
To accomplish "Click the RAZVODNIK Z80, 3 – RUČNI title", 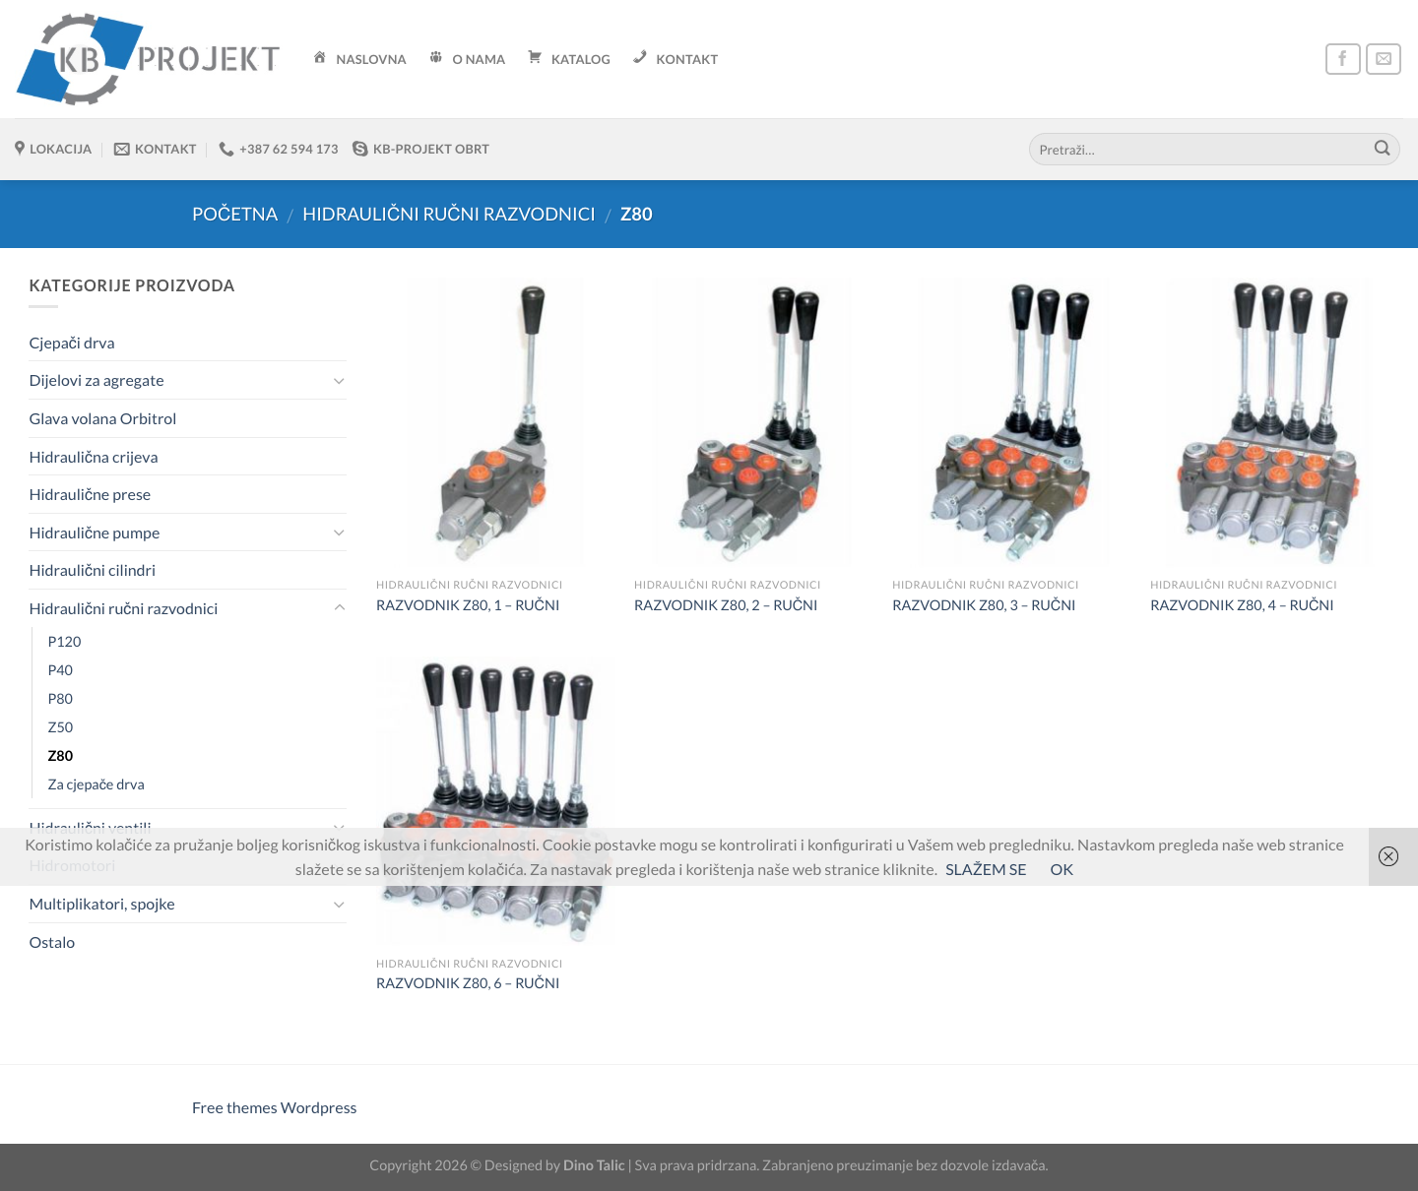I will [984, 605].
